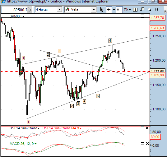Open crosshair tool options arrow
The image size is (167, 157).
[114, 10]
